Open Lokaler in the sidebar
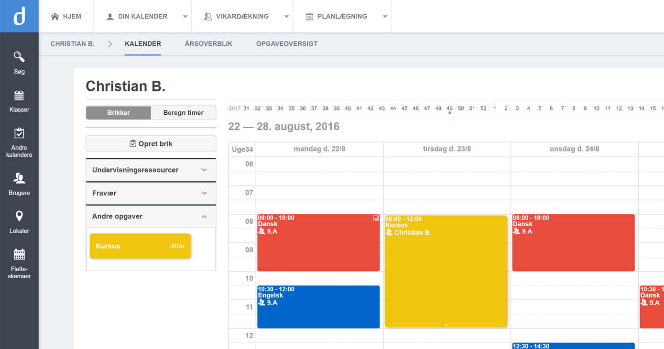 19,222
